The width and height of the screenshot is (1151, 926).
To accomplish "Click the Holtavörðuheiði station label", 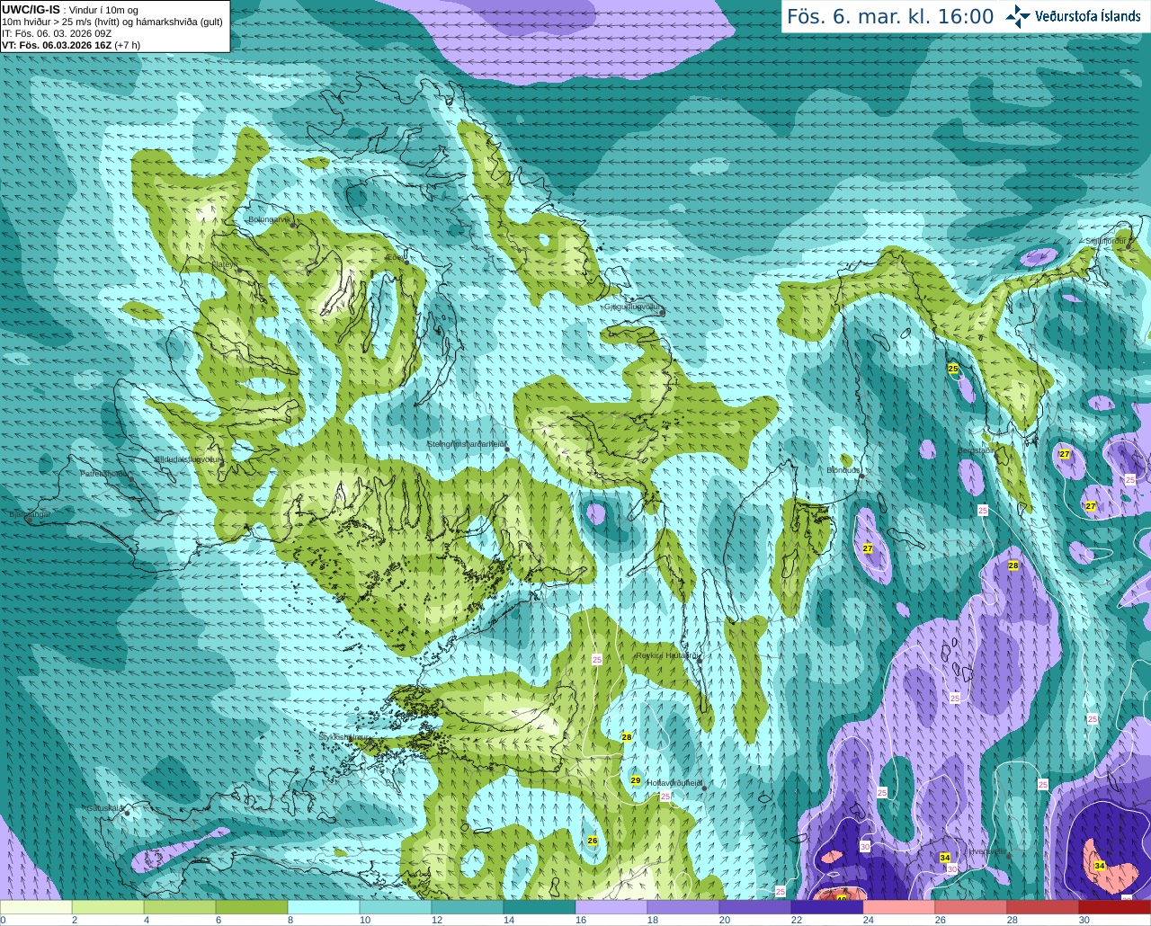I will pos(674,783).
